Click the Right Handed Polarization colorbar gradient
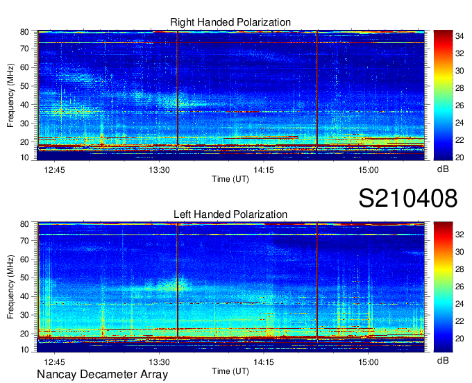This screenshot has height=383, width=472. coord(443,95)
